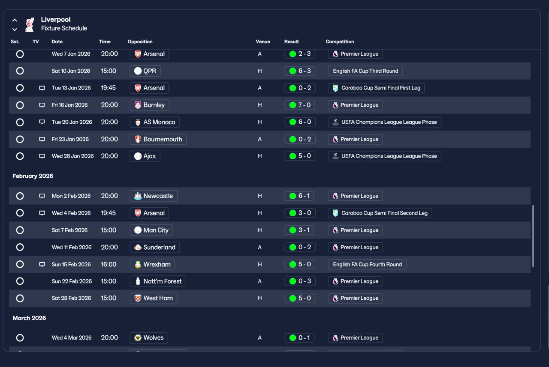Open Man City opposition team button
Screen dimensions: 549x367
click(x=151, y=230)
